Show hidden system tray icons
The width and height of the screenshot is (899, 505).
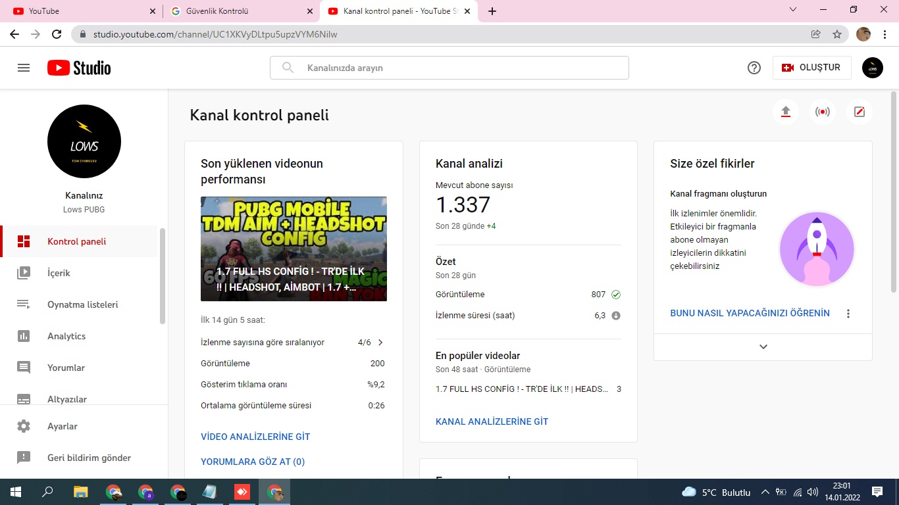(765, 492)
